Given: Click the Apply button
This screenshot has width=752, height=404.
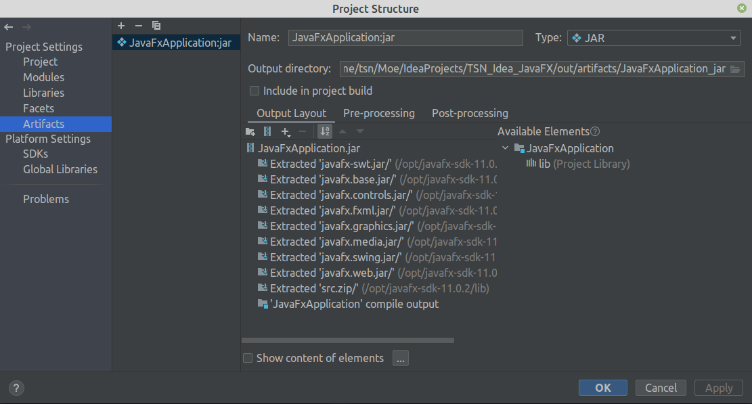Looking at the screenshot, I should coord(719,388).
